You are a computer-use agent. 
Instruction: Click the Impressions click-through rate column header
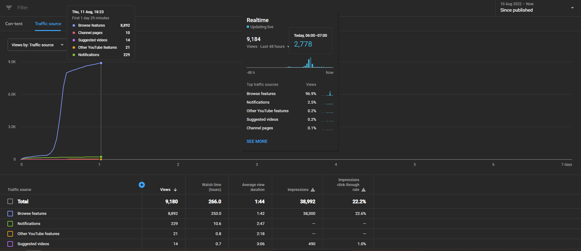point(348,185)
